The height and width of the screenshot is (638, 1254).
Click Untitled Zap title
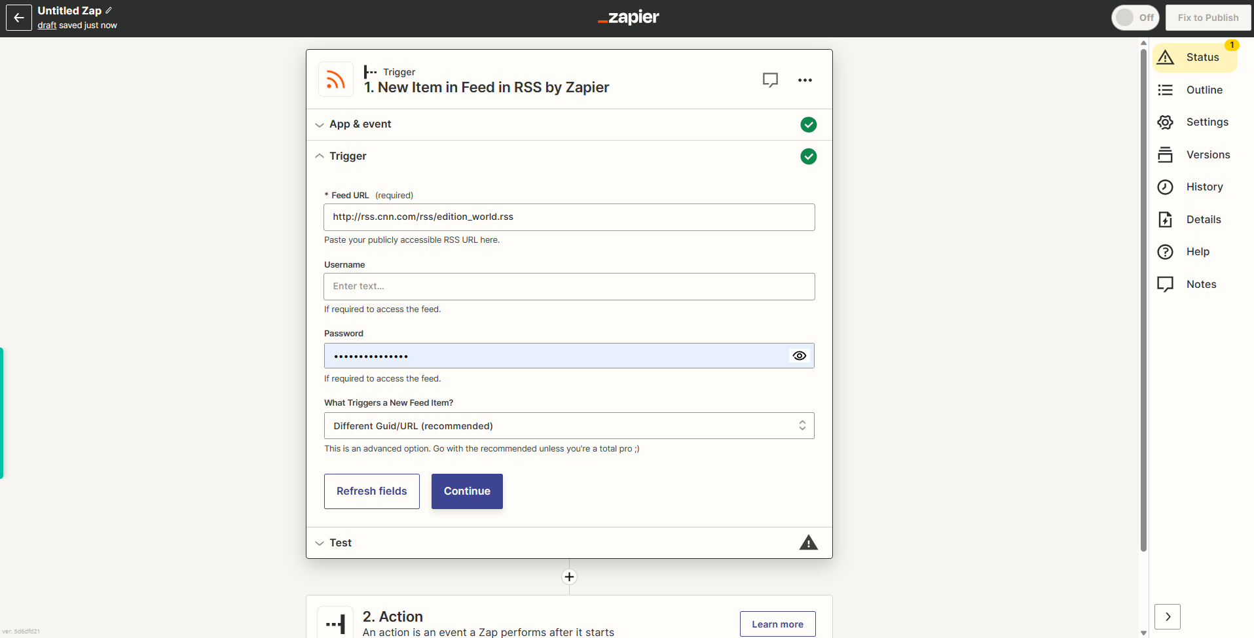click(x=69, y=10)
